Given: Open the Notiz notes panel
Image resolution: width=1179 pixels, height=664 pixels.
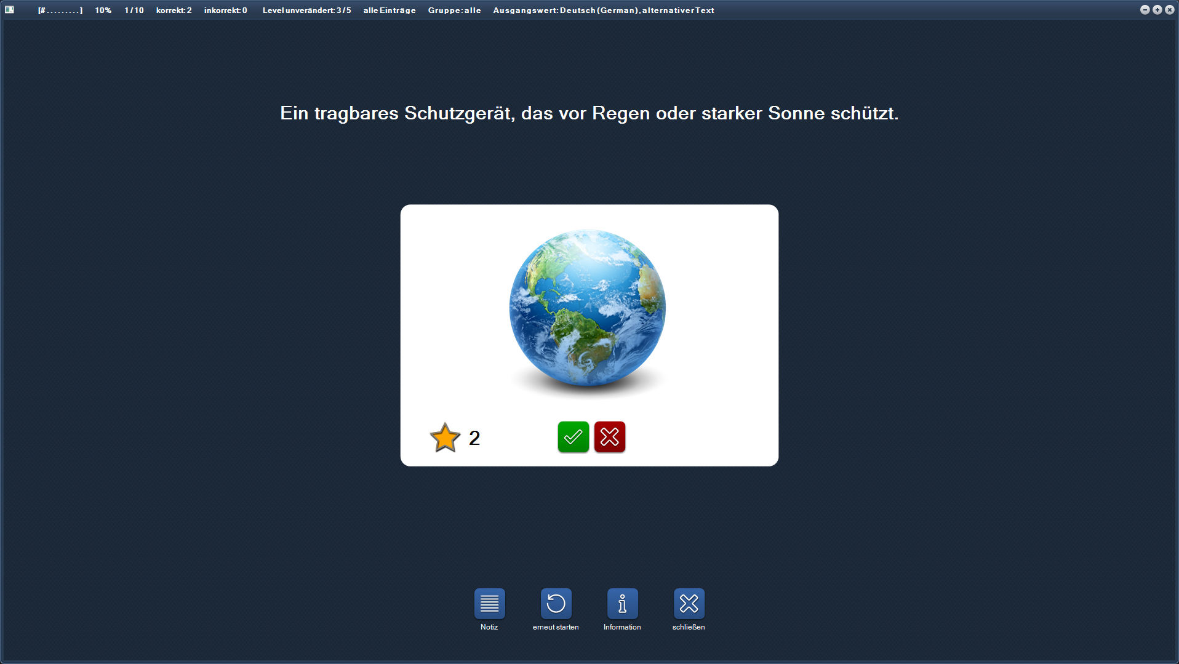Looking at the screenshot, I should click(x=489, y=604).
